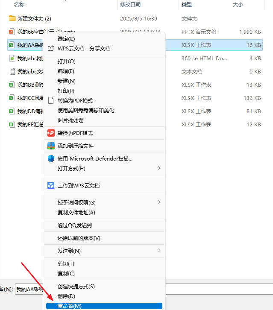273x310 pixels.
Task: Click the XLSX icon of 我的DD file
Action: (x=12, y=111)
